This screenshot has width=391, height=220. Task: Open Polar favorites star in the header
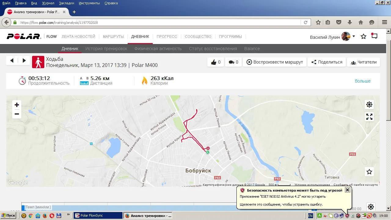click(x=364, y=36)
